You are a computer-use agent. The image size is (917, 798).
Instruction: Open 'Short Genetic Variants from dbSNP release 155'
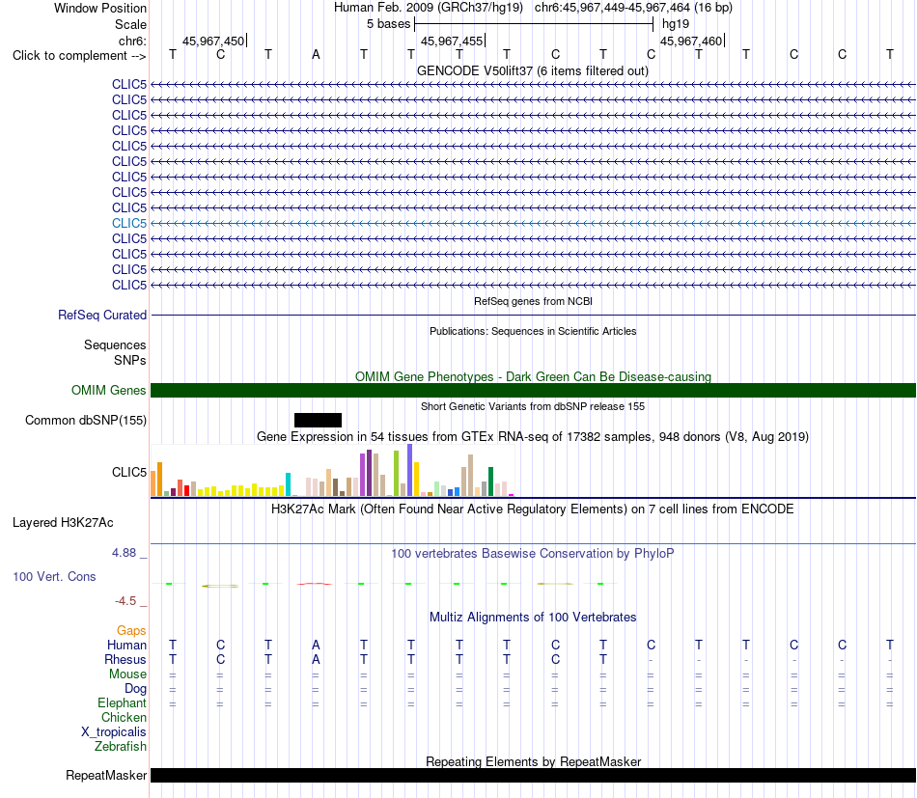[533, 406]
